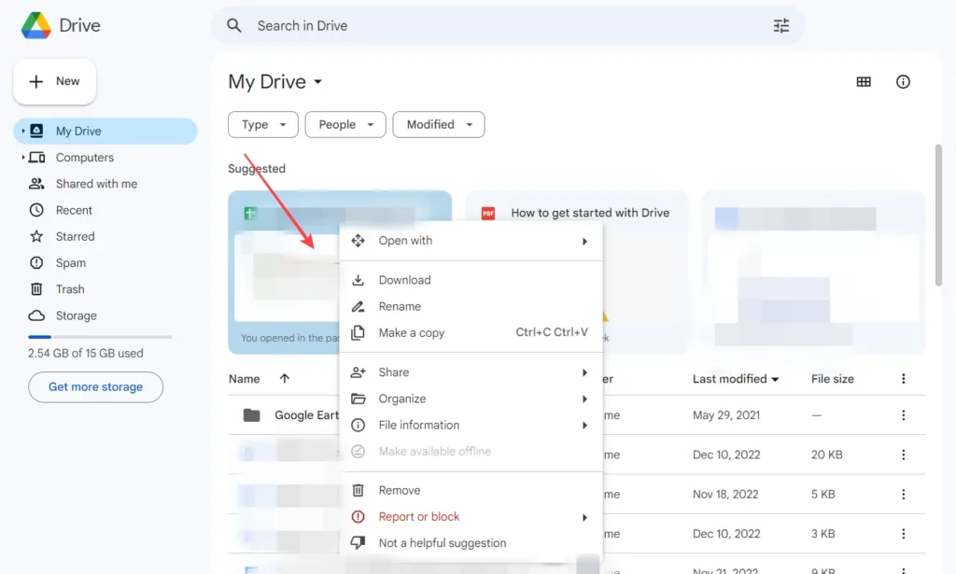Open the People filter dropdown
The height and width of the screenshot is (574, 956).
tap(345, 124)
